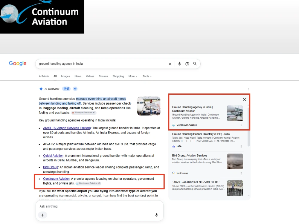
Task: Switch AI Overview to Hindi
Action: coord(66,89)
